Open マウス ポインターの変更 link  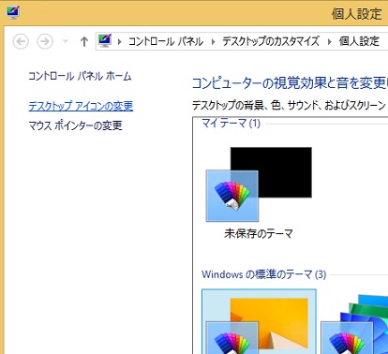[x=75, y=125]
